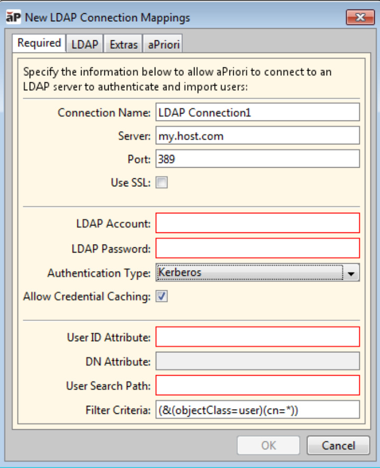Open the LDAP tab
The image size is (380, 468).
pos(85,45)
